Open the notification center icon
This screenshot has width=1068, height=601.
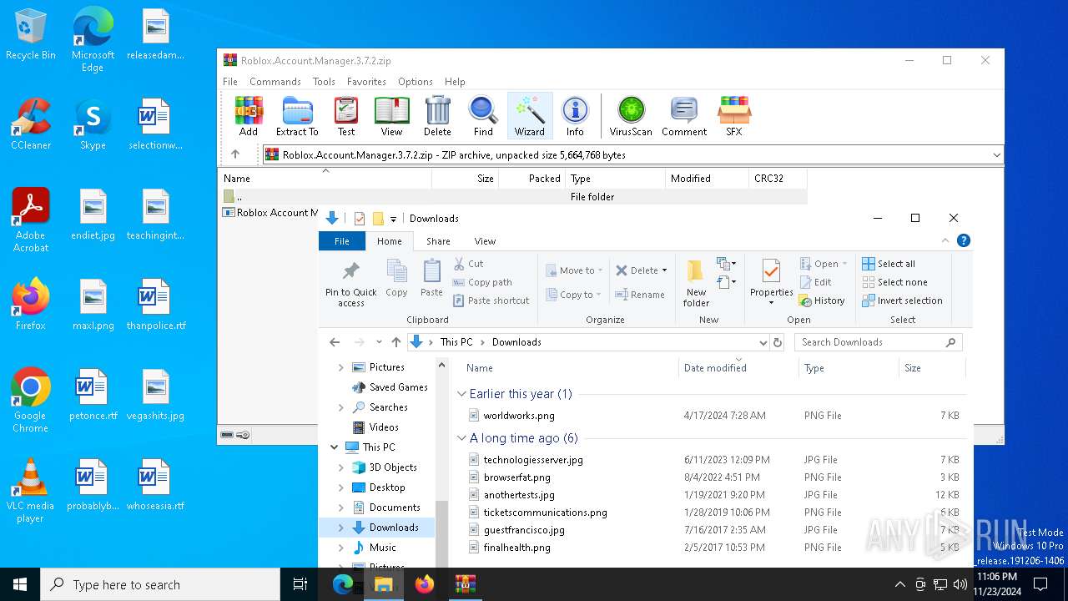click(x=1040, y=584)
